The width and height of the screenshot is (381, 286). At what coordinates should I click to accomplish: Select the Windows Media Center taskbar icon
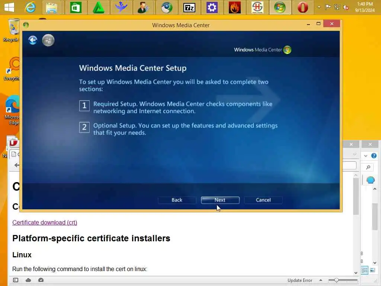[280, 7]
